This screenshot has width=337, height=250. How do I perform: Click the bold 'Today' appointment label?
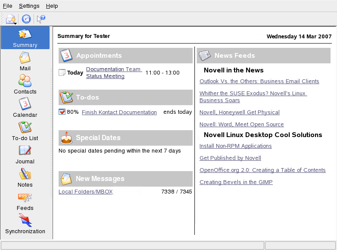point(75,73)
